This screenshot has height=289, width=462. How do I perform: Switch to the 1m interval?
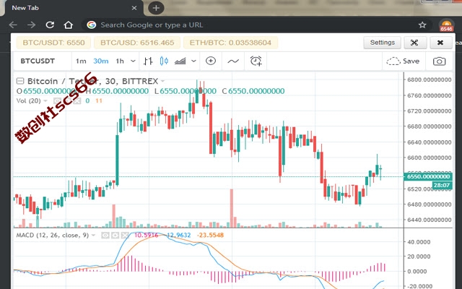pyautogui.click(x=81, y=61)
